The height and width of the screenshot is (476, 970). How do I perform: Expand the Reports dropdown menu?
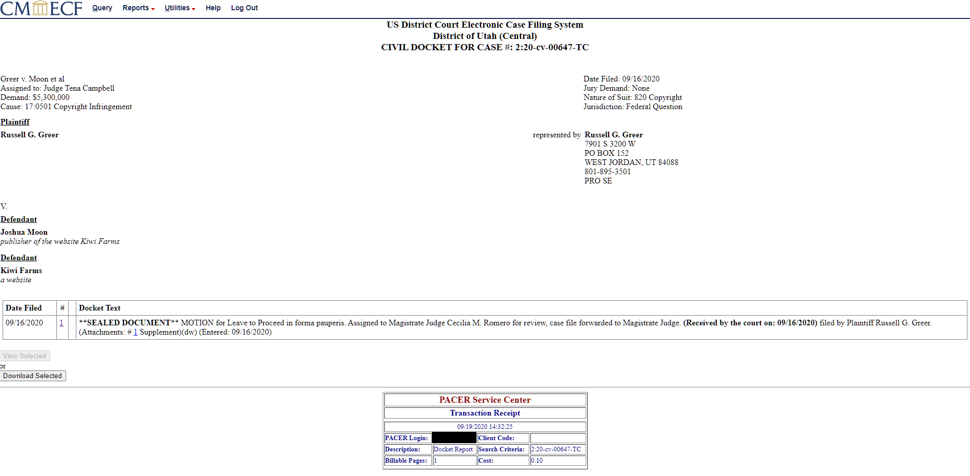click(x=138, y=8)
